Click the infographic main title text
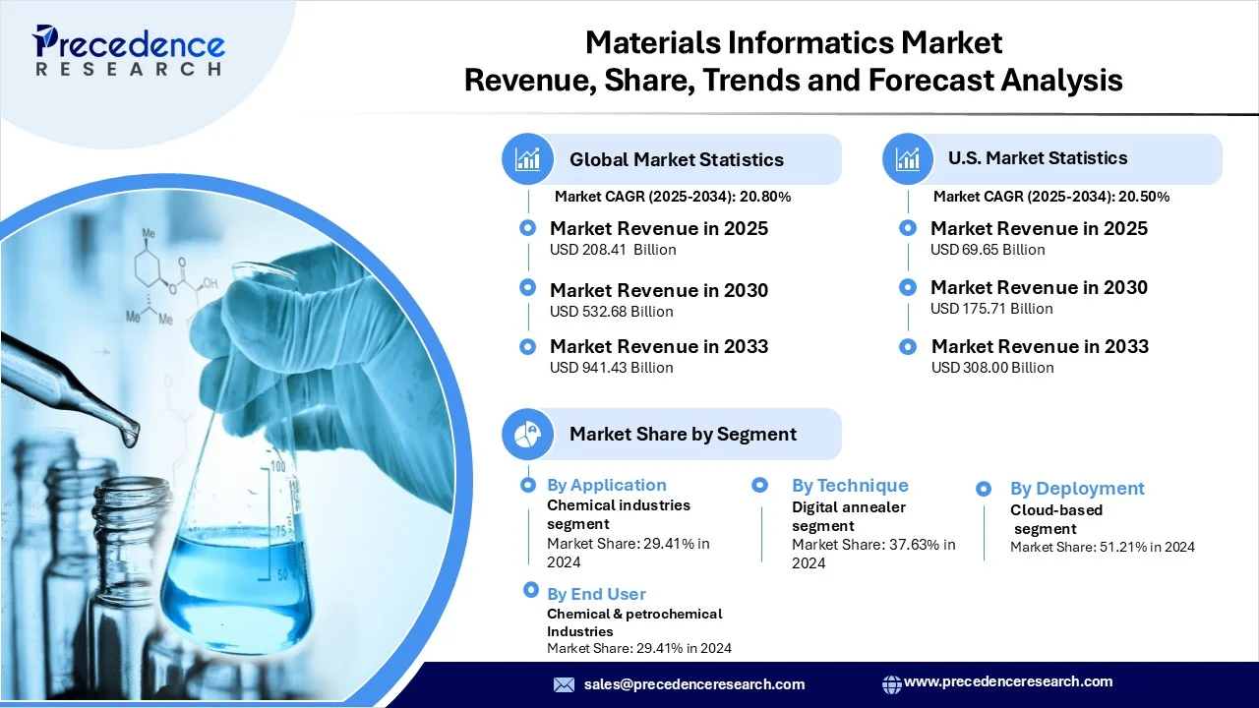 (x=793, y=61)
